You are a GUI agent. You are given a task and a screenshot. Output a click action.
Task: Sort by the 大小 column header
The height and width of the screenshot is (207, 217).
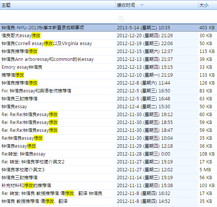208,5
